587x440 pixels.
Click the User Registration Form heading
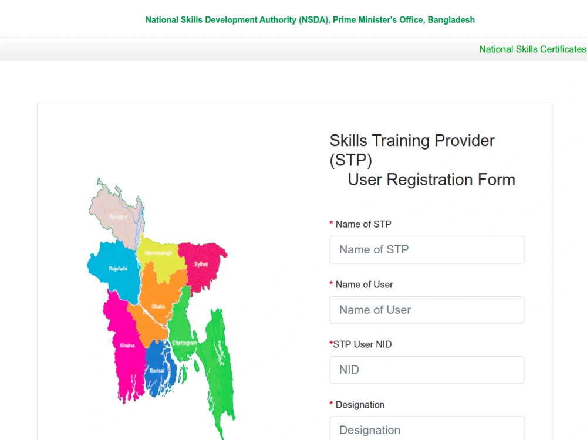pos(431,180)
